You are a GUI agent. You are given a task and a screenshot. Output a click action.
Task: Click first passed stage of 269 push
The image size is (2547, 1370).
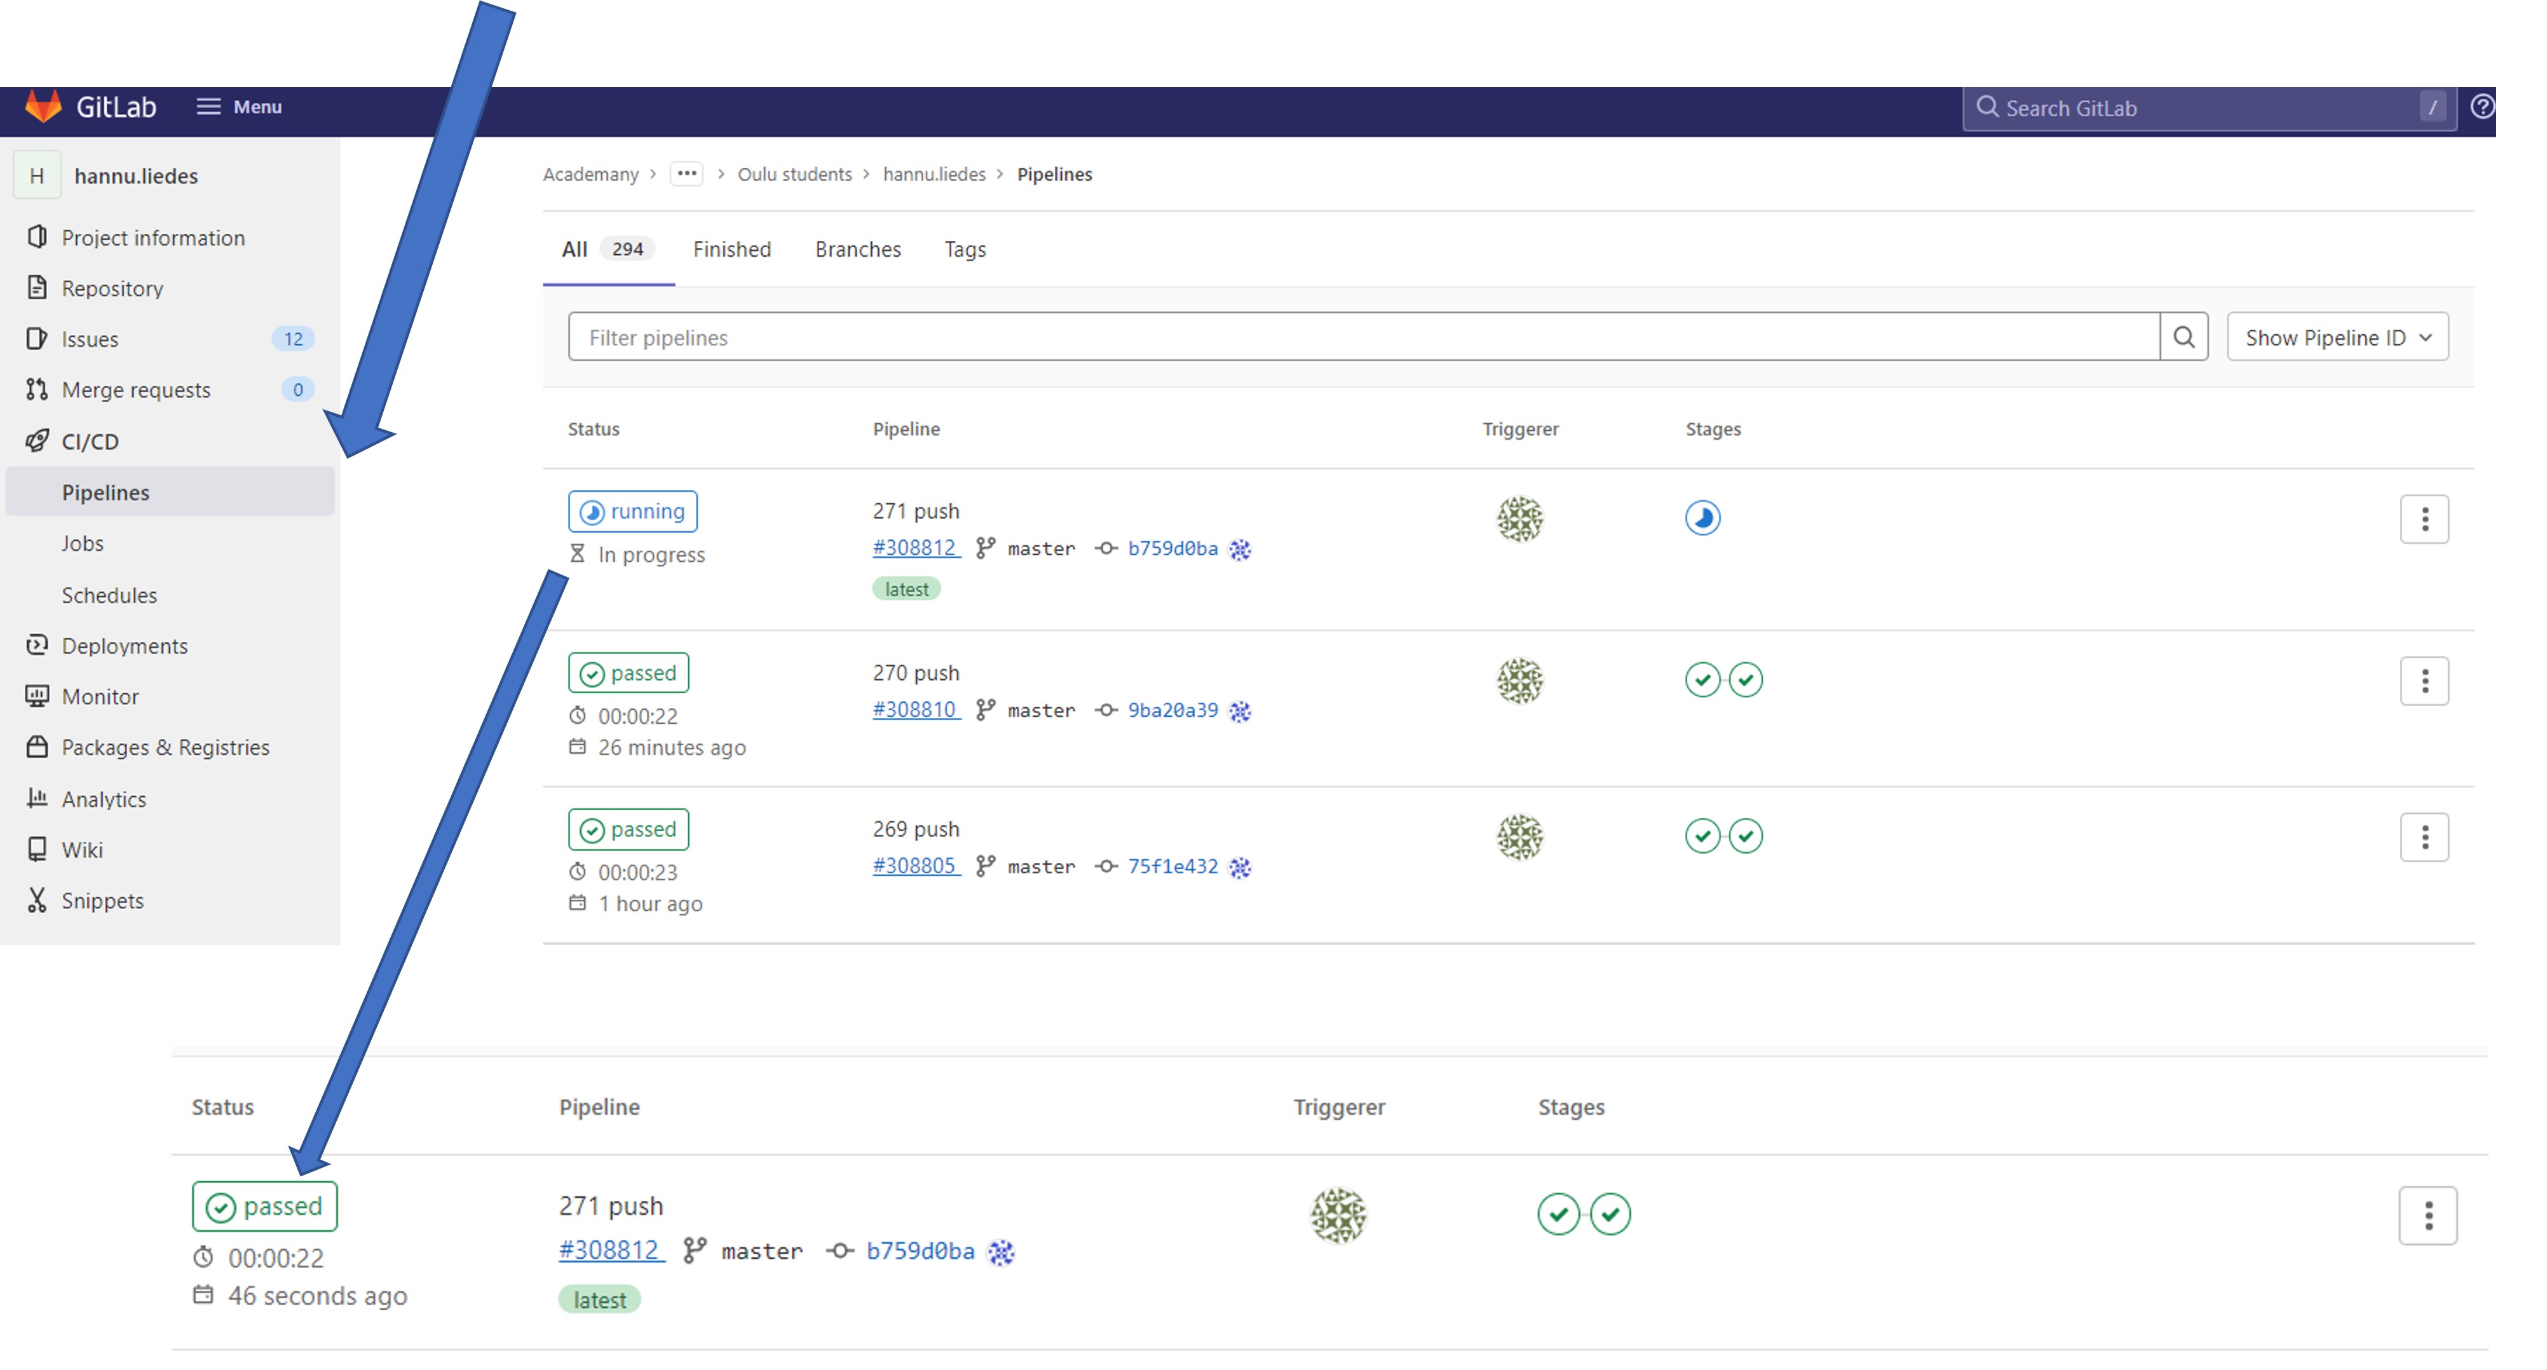tap(1702, 835)
